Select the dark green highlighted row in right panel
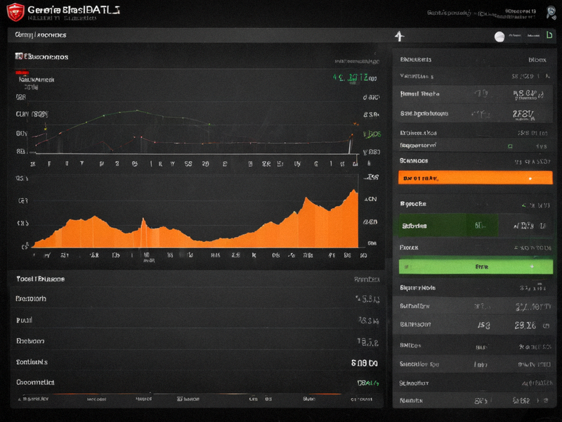 pyautogui.click(x=448, y=225)
